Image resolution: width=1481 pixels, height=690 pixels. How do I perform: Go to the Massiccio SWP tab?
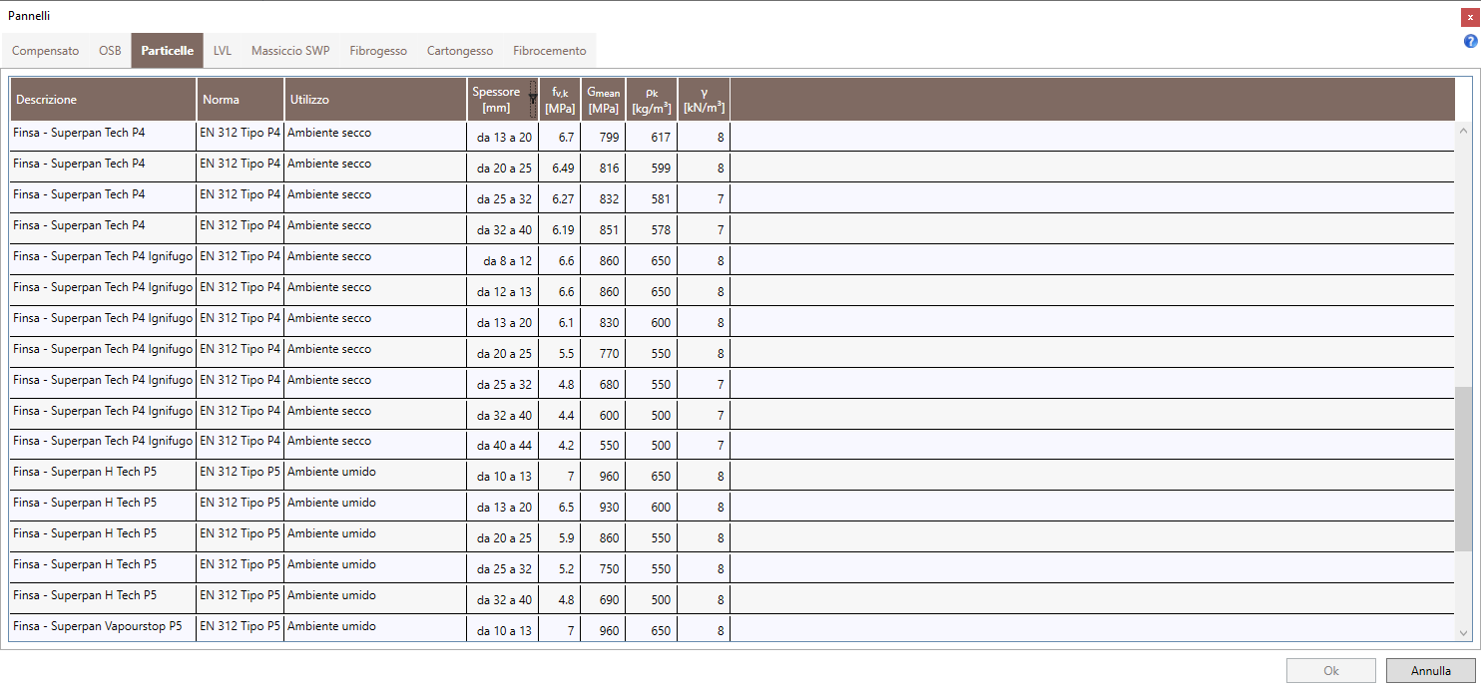pyautogui.click(x=290, y=51)
